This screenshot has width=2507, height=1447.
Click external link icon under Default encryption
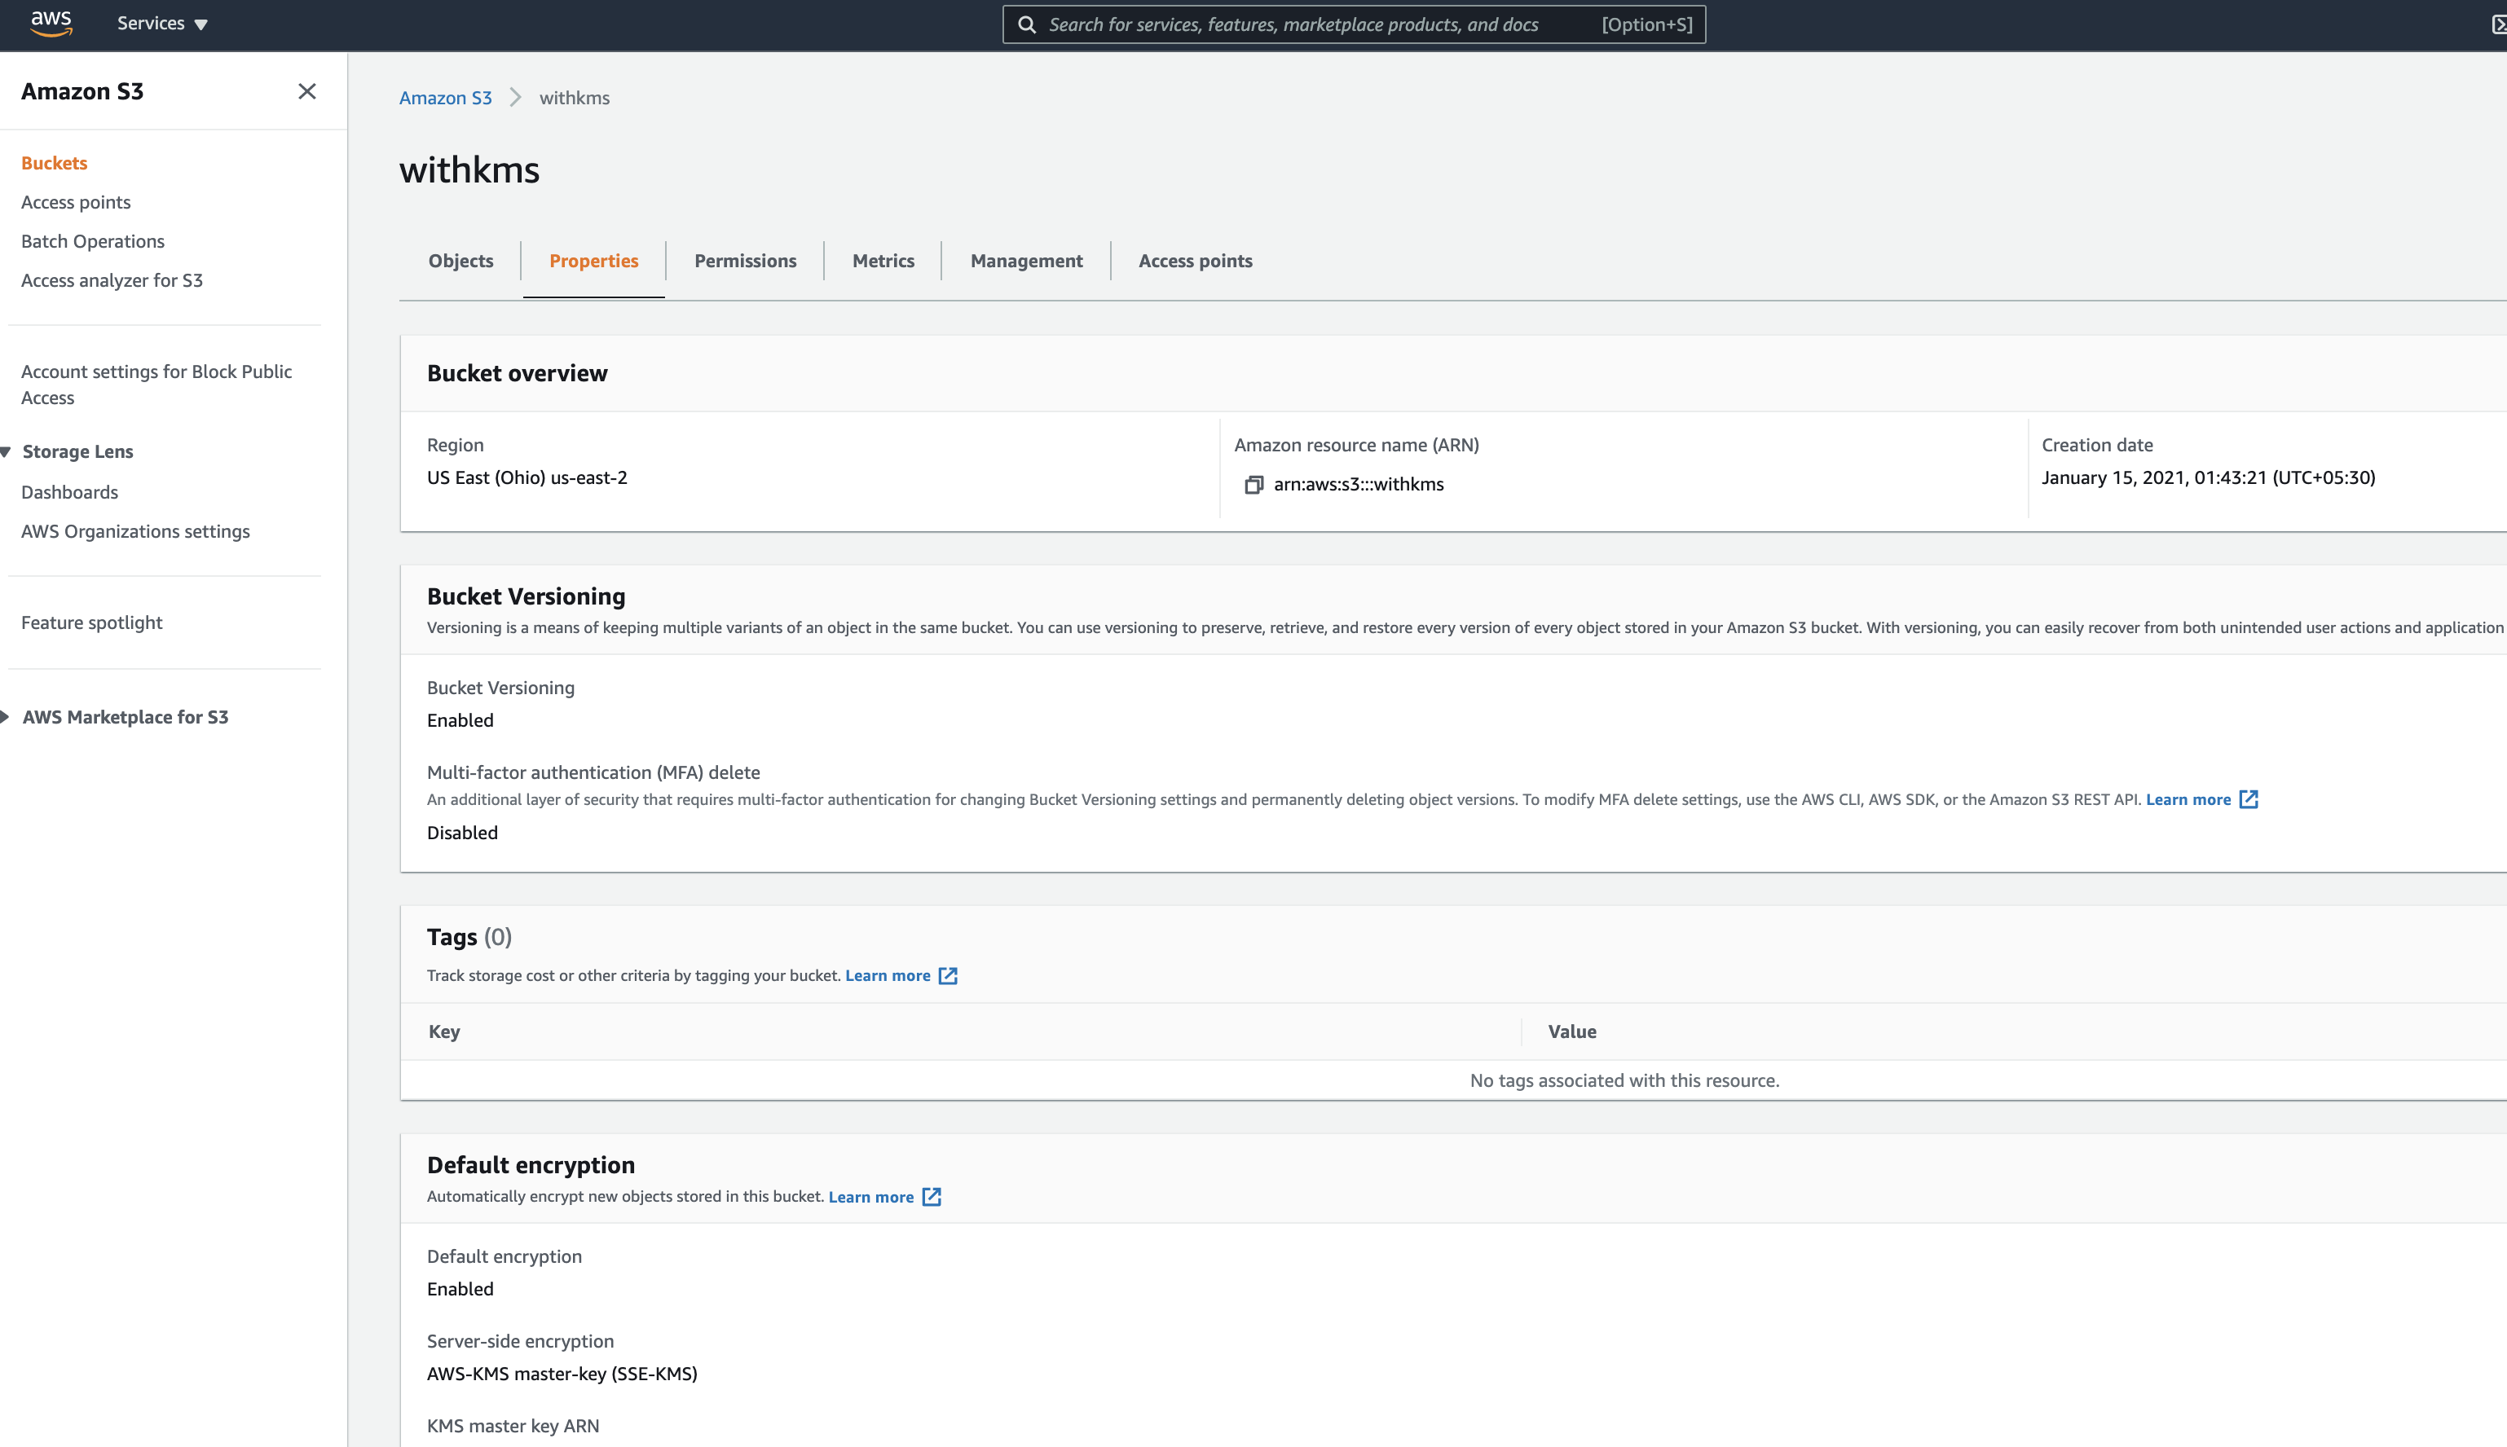[x=932, y=1197]
